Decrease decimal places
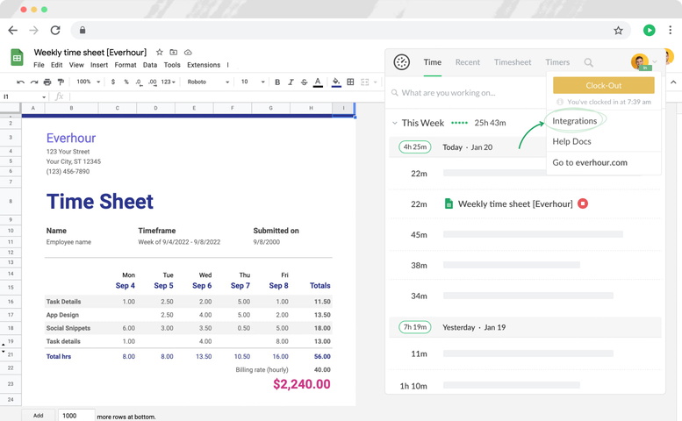 coord(139,82)
